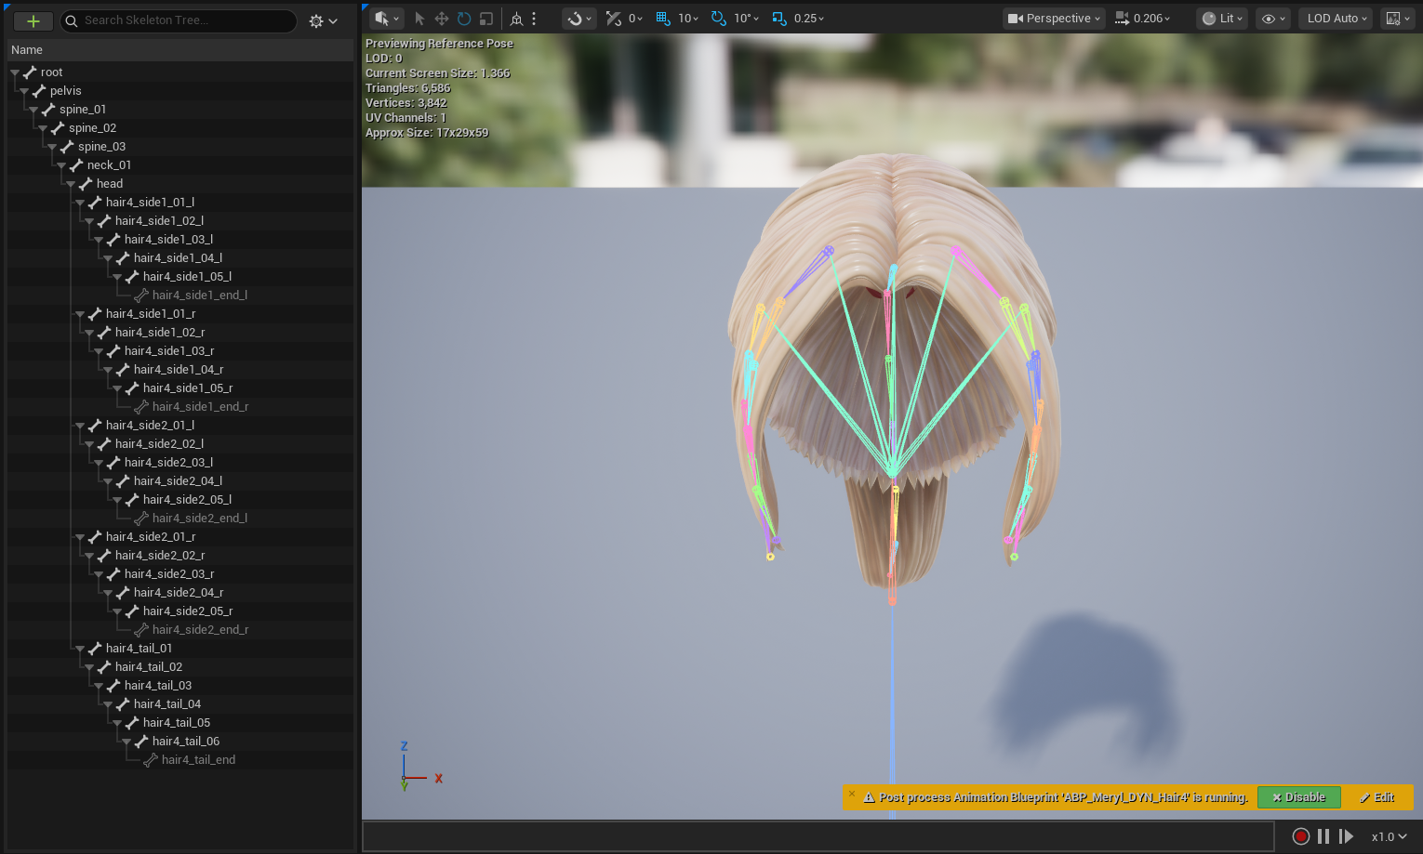Open the LOD Auto dropdown
Viewport: 1423px width, 854px height.
1337,19
